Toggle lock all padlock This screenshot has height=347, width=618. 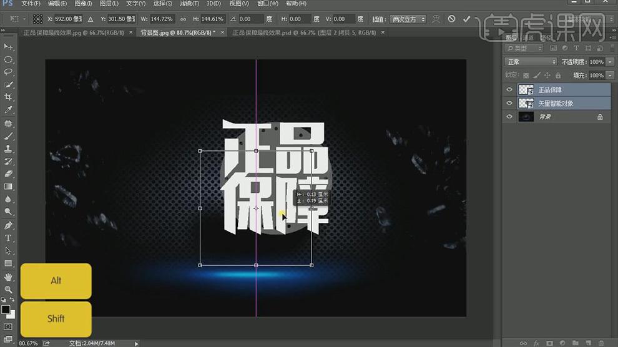click(x=557, y=76)
